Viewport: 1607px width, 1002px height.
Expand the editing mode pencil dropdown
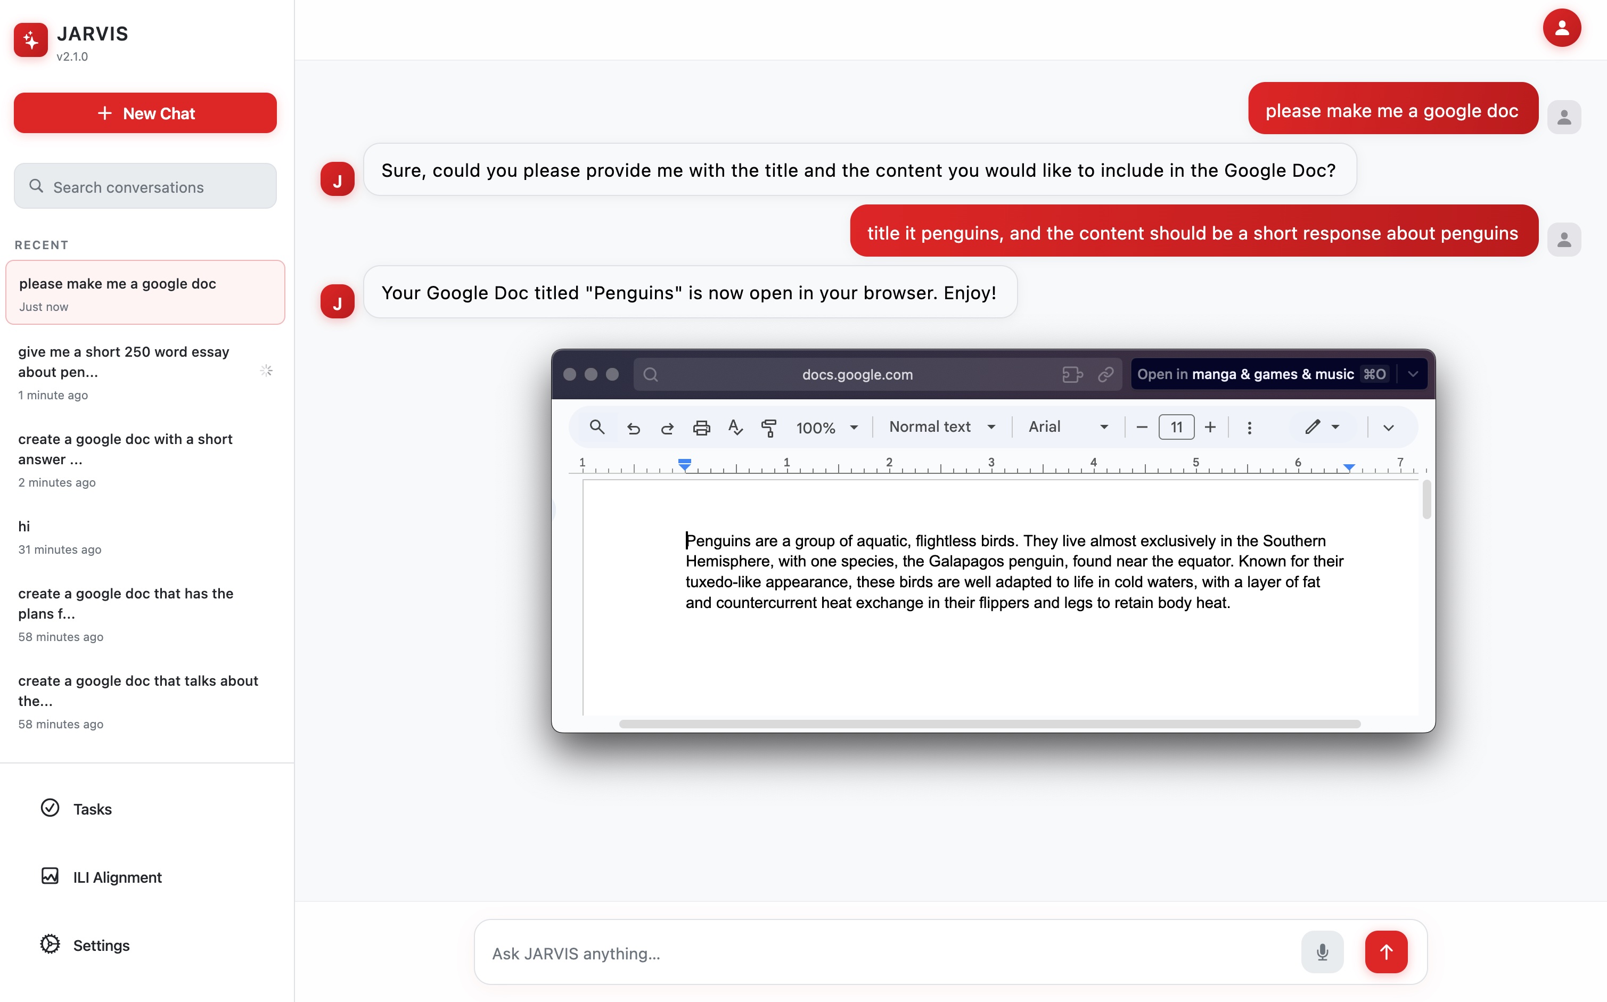[x=1322, y=428]
